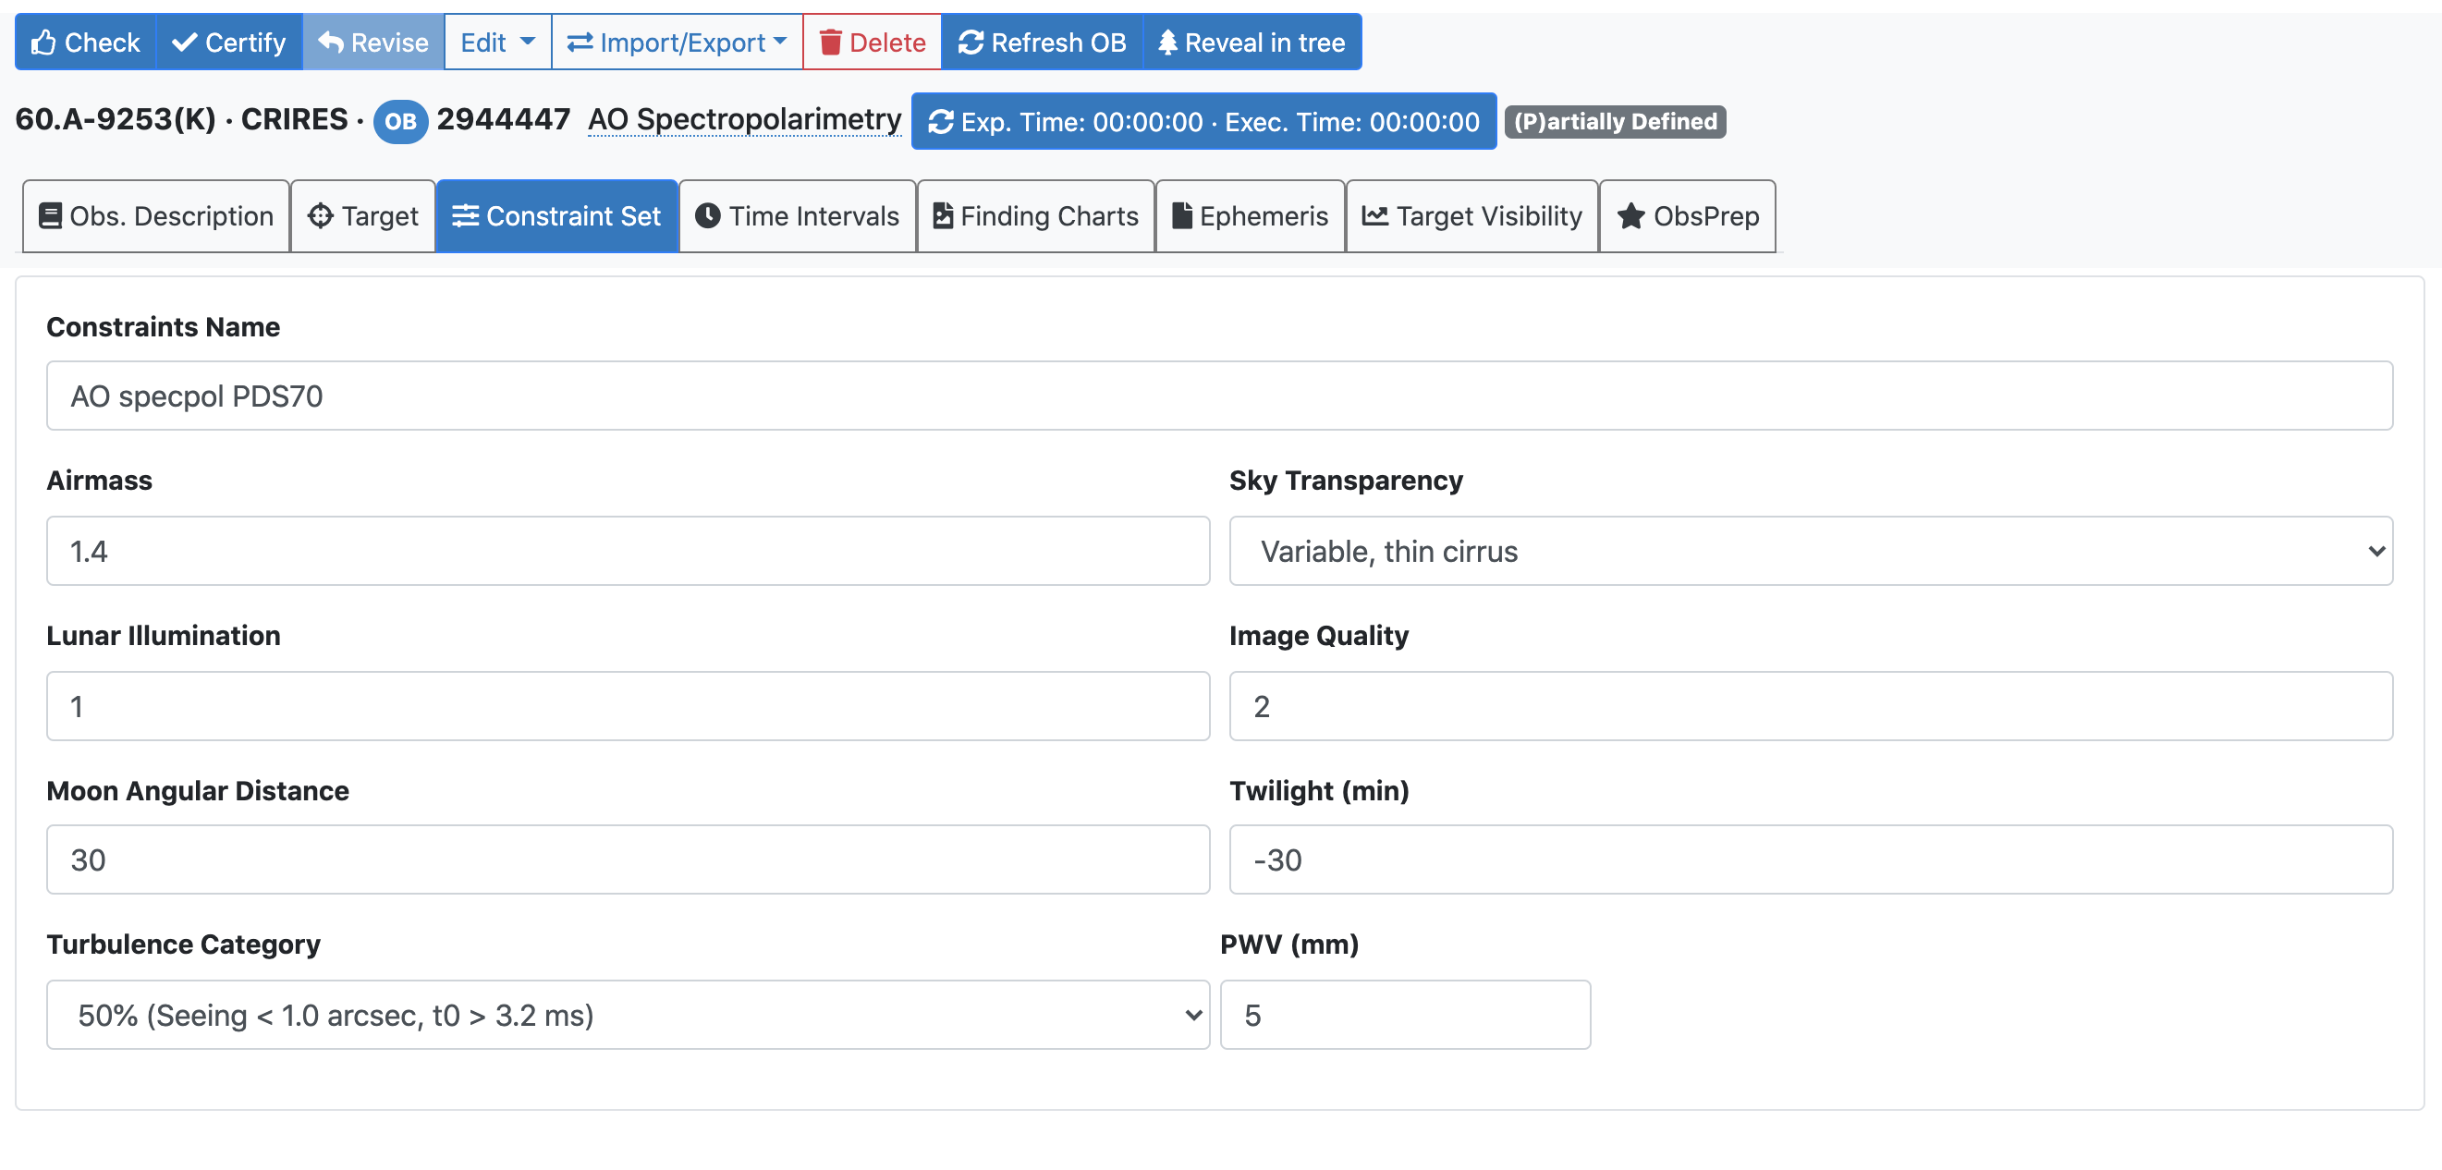Open the Import/Export dropdown
Image resolution: width=2442 pixels, height=1170 pixels.
point(676,43)
